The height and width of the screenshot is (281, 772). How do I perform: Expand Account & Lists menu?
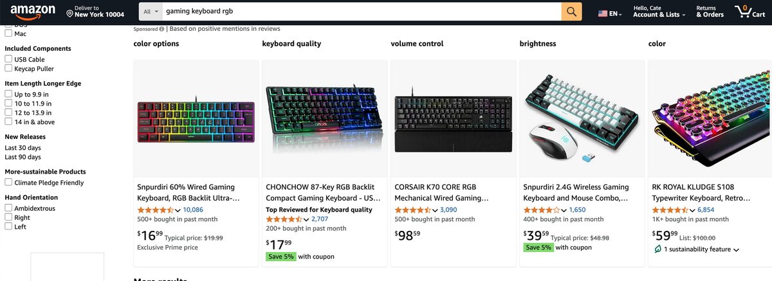tap(656, 14)
